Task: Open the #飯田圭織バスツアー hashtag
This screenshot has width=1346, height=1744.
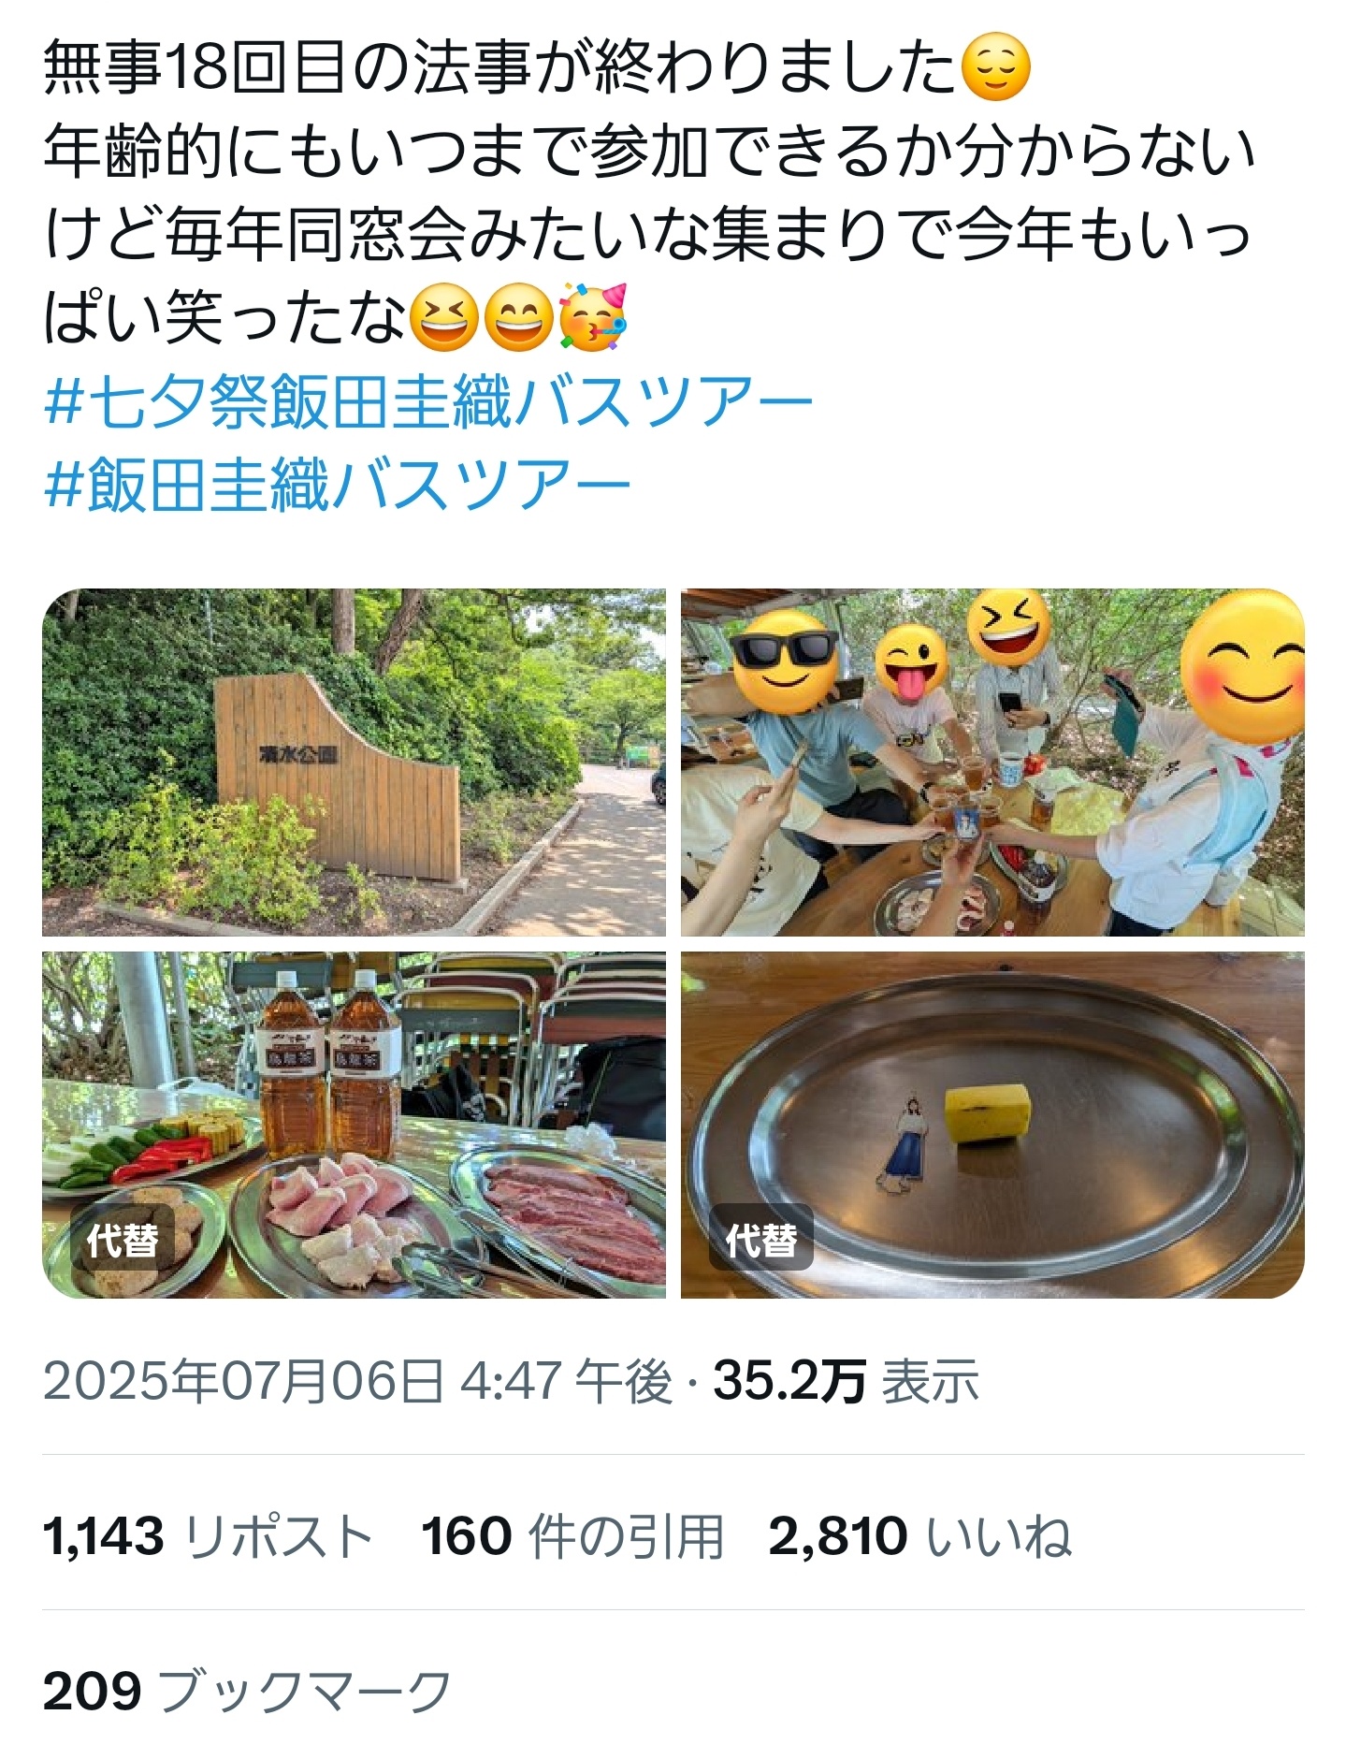Action: 338,487
